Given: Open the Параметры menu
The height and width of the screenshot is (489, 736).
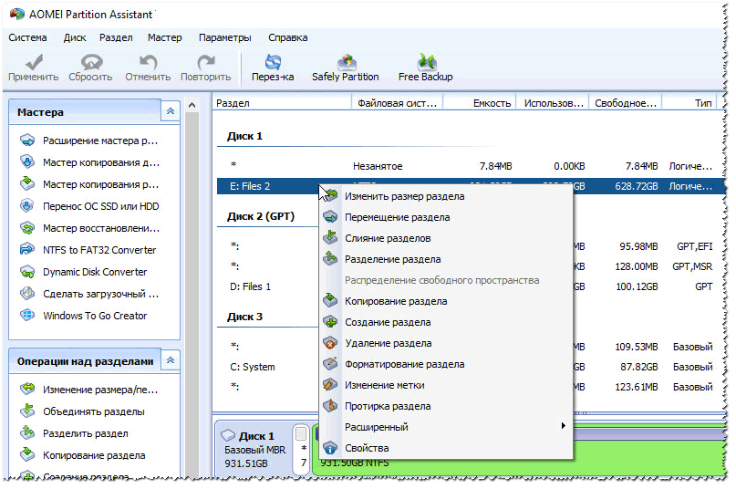Looking at the screenshot, I should tap(224, 37).
